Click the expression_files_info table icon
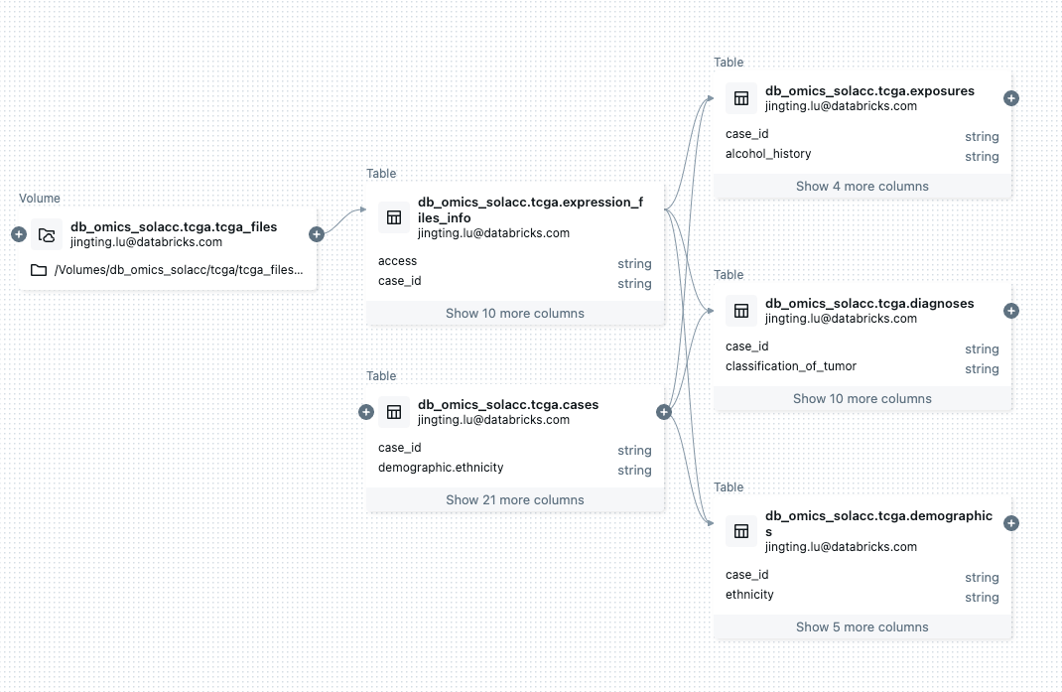 tap(394, 217)
